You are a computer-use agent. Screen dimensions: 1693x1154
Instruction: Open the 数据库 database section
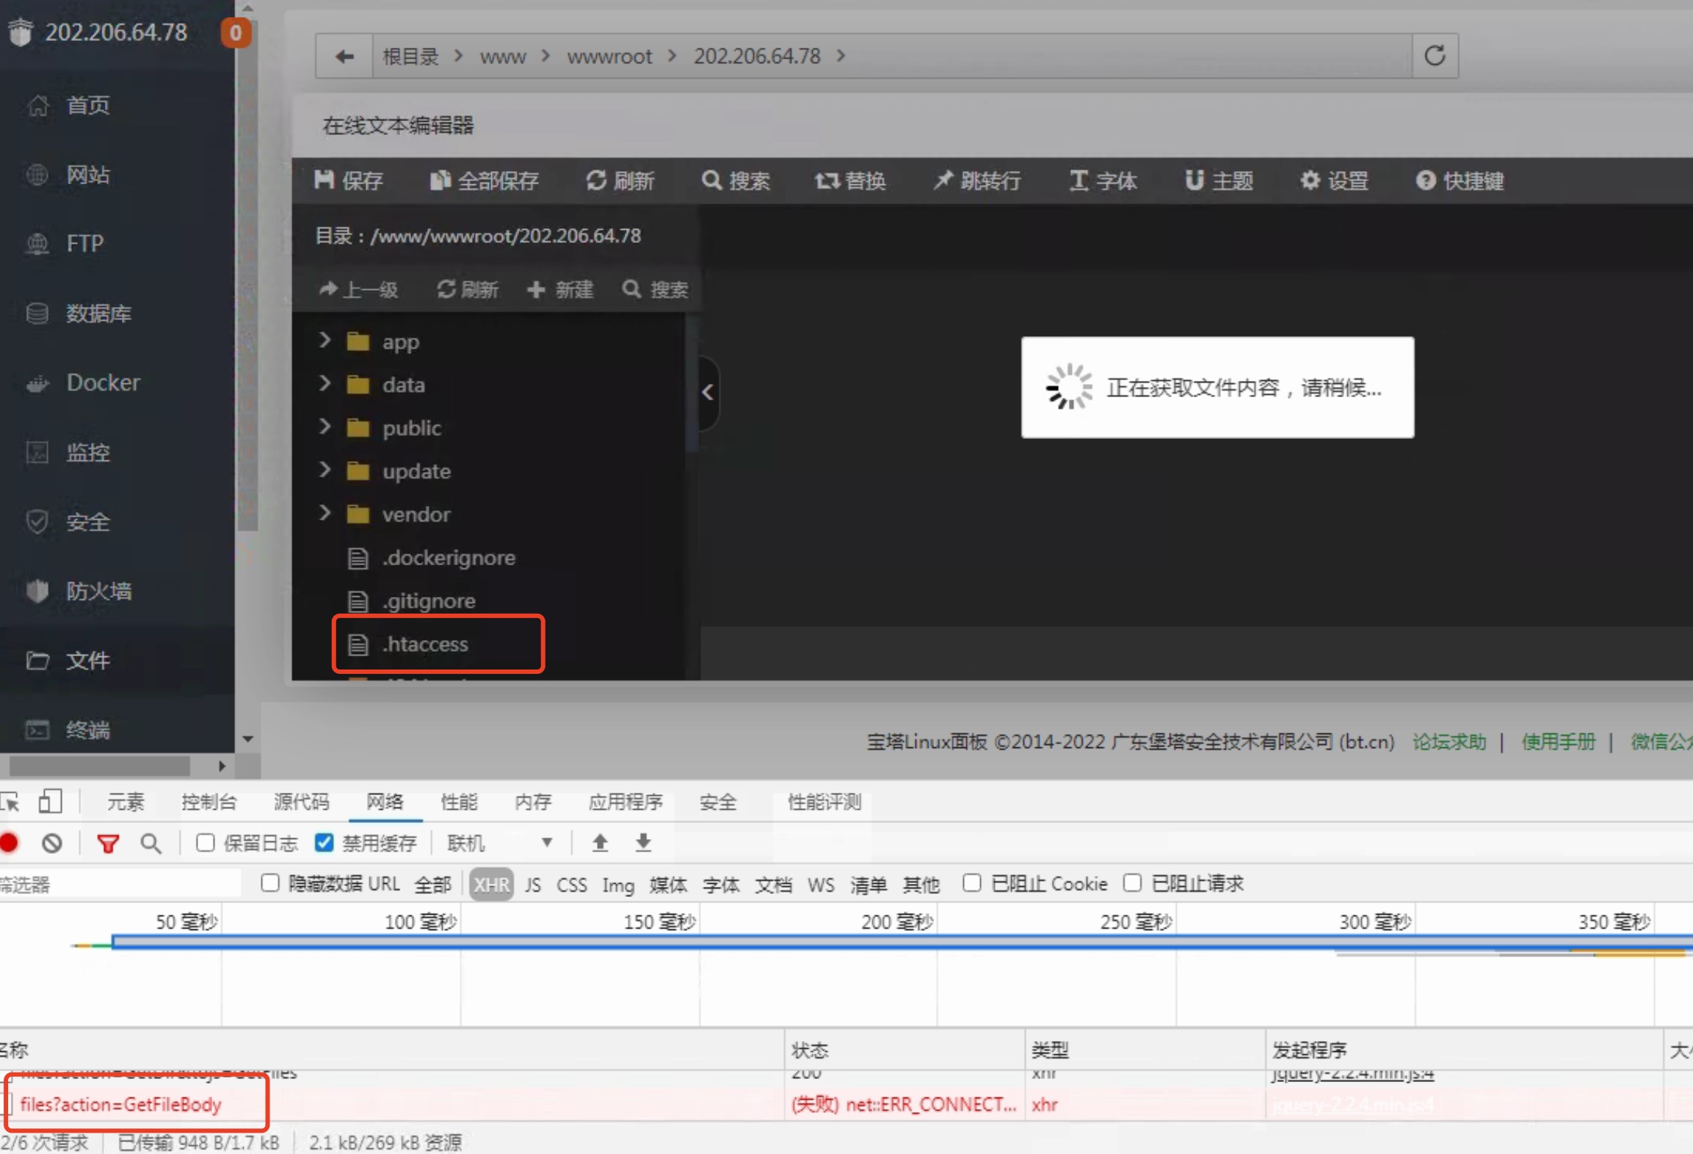pos(98,313)
